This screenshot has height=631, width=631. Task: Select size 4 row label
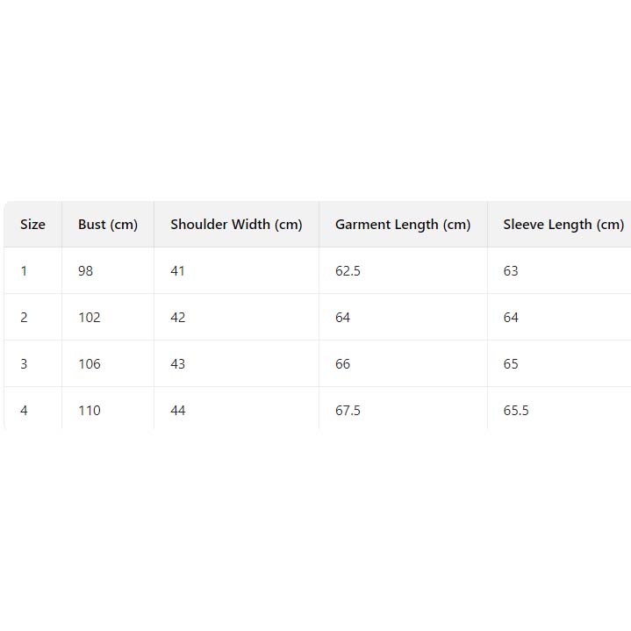(24, 411)
